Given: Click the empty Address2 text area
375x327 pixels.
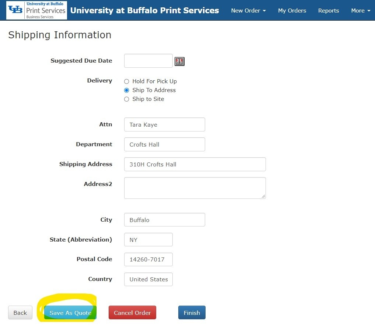Looking at the screenshot, I should pos(194,188).
